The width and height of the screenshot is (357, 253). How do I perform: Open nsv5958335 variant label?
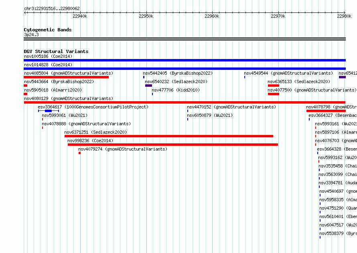338,200
